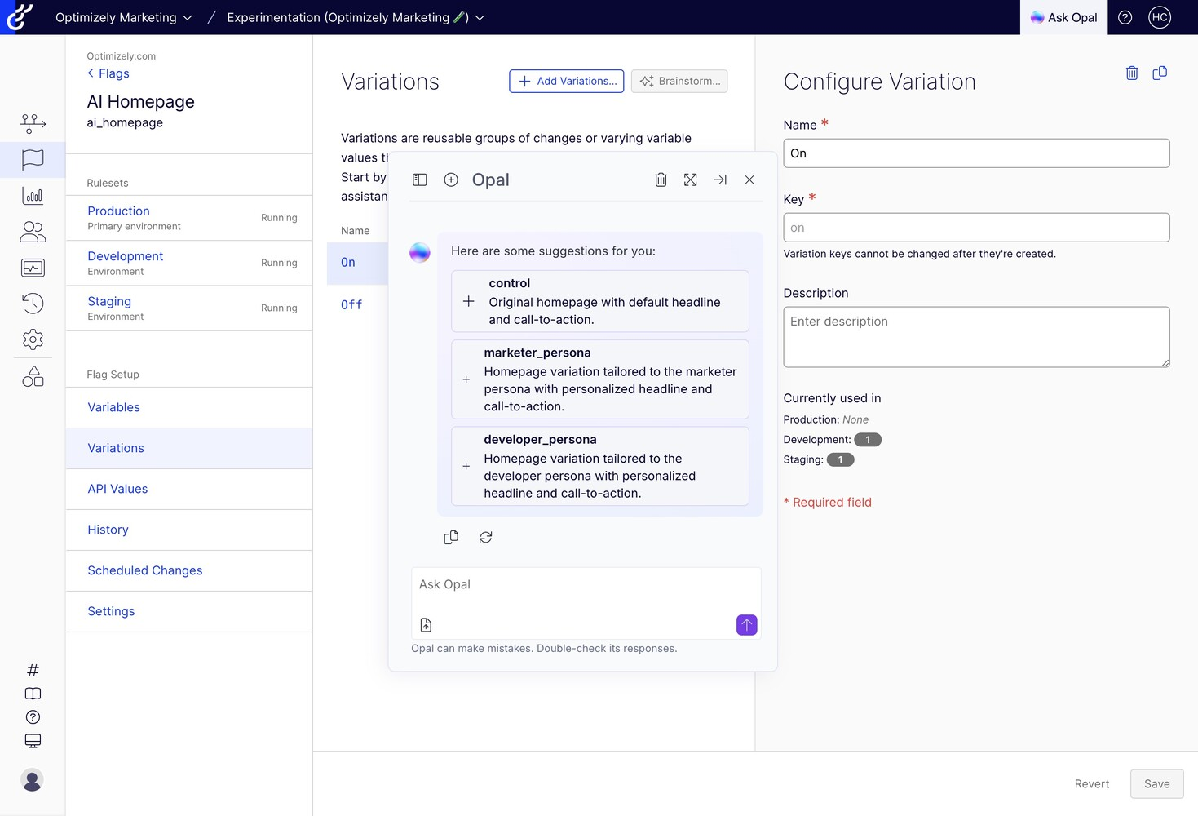
Task: Start a new Opal chat
Action: coord(451,180)
